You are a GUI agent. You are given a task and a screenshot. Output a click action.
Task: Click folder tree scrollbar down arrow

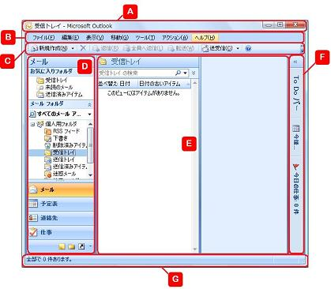90,175
